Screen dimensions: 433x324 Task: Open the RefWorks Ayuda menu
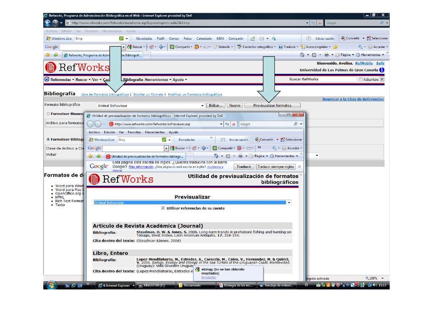click(180, 80)
